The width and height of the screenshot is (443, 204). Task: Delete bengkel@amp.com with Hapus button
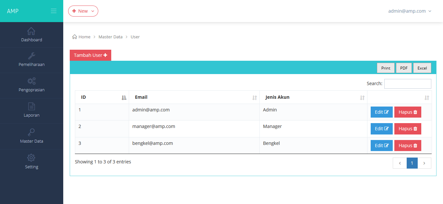pos(408,146)
